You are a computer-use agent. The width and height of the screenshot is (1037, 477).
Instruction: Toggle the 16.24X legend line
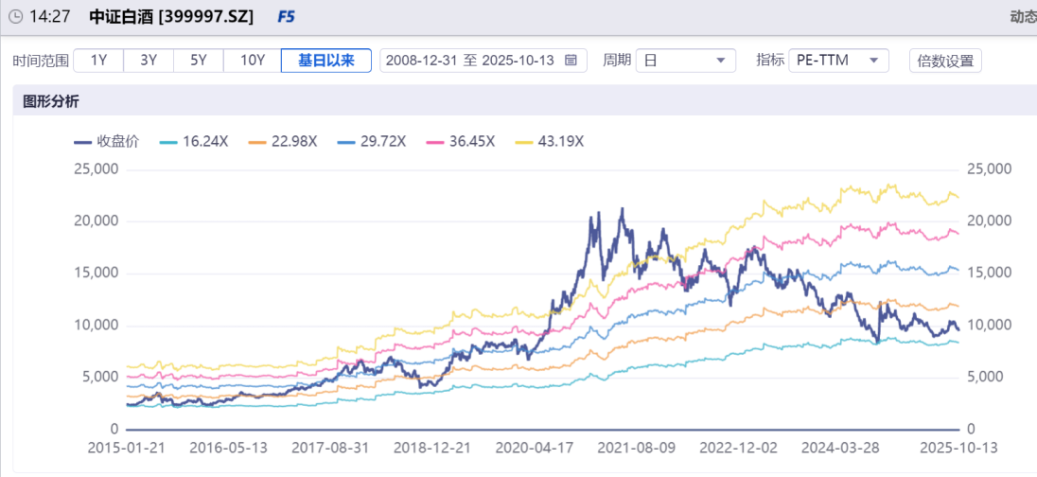[194, 141]
